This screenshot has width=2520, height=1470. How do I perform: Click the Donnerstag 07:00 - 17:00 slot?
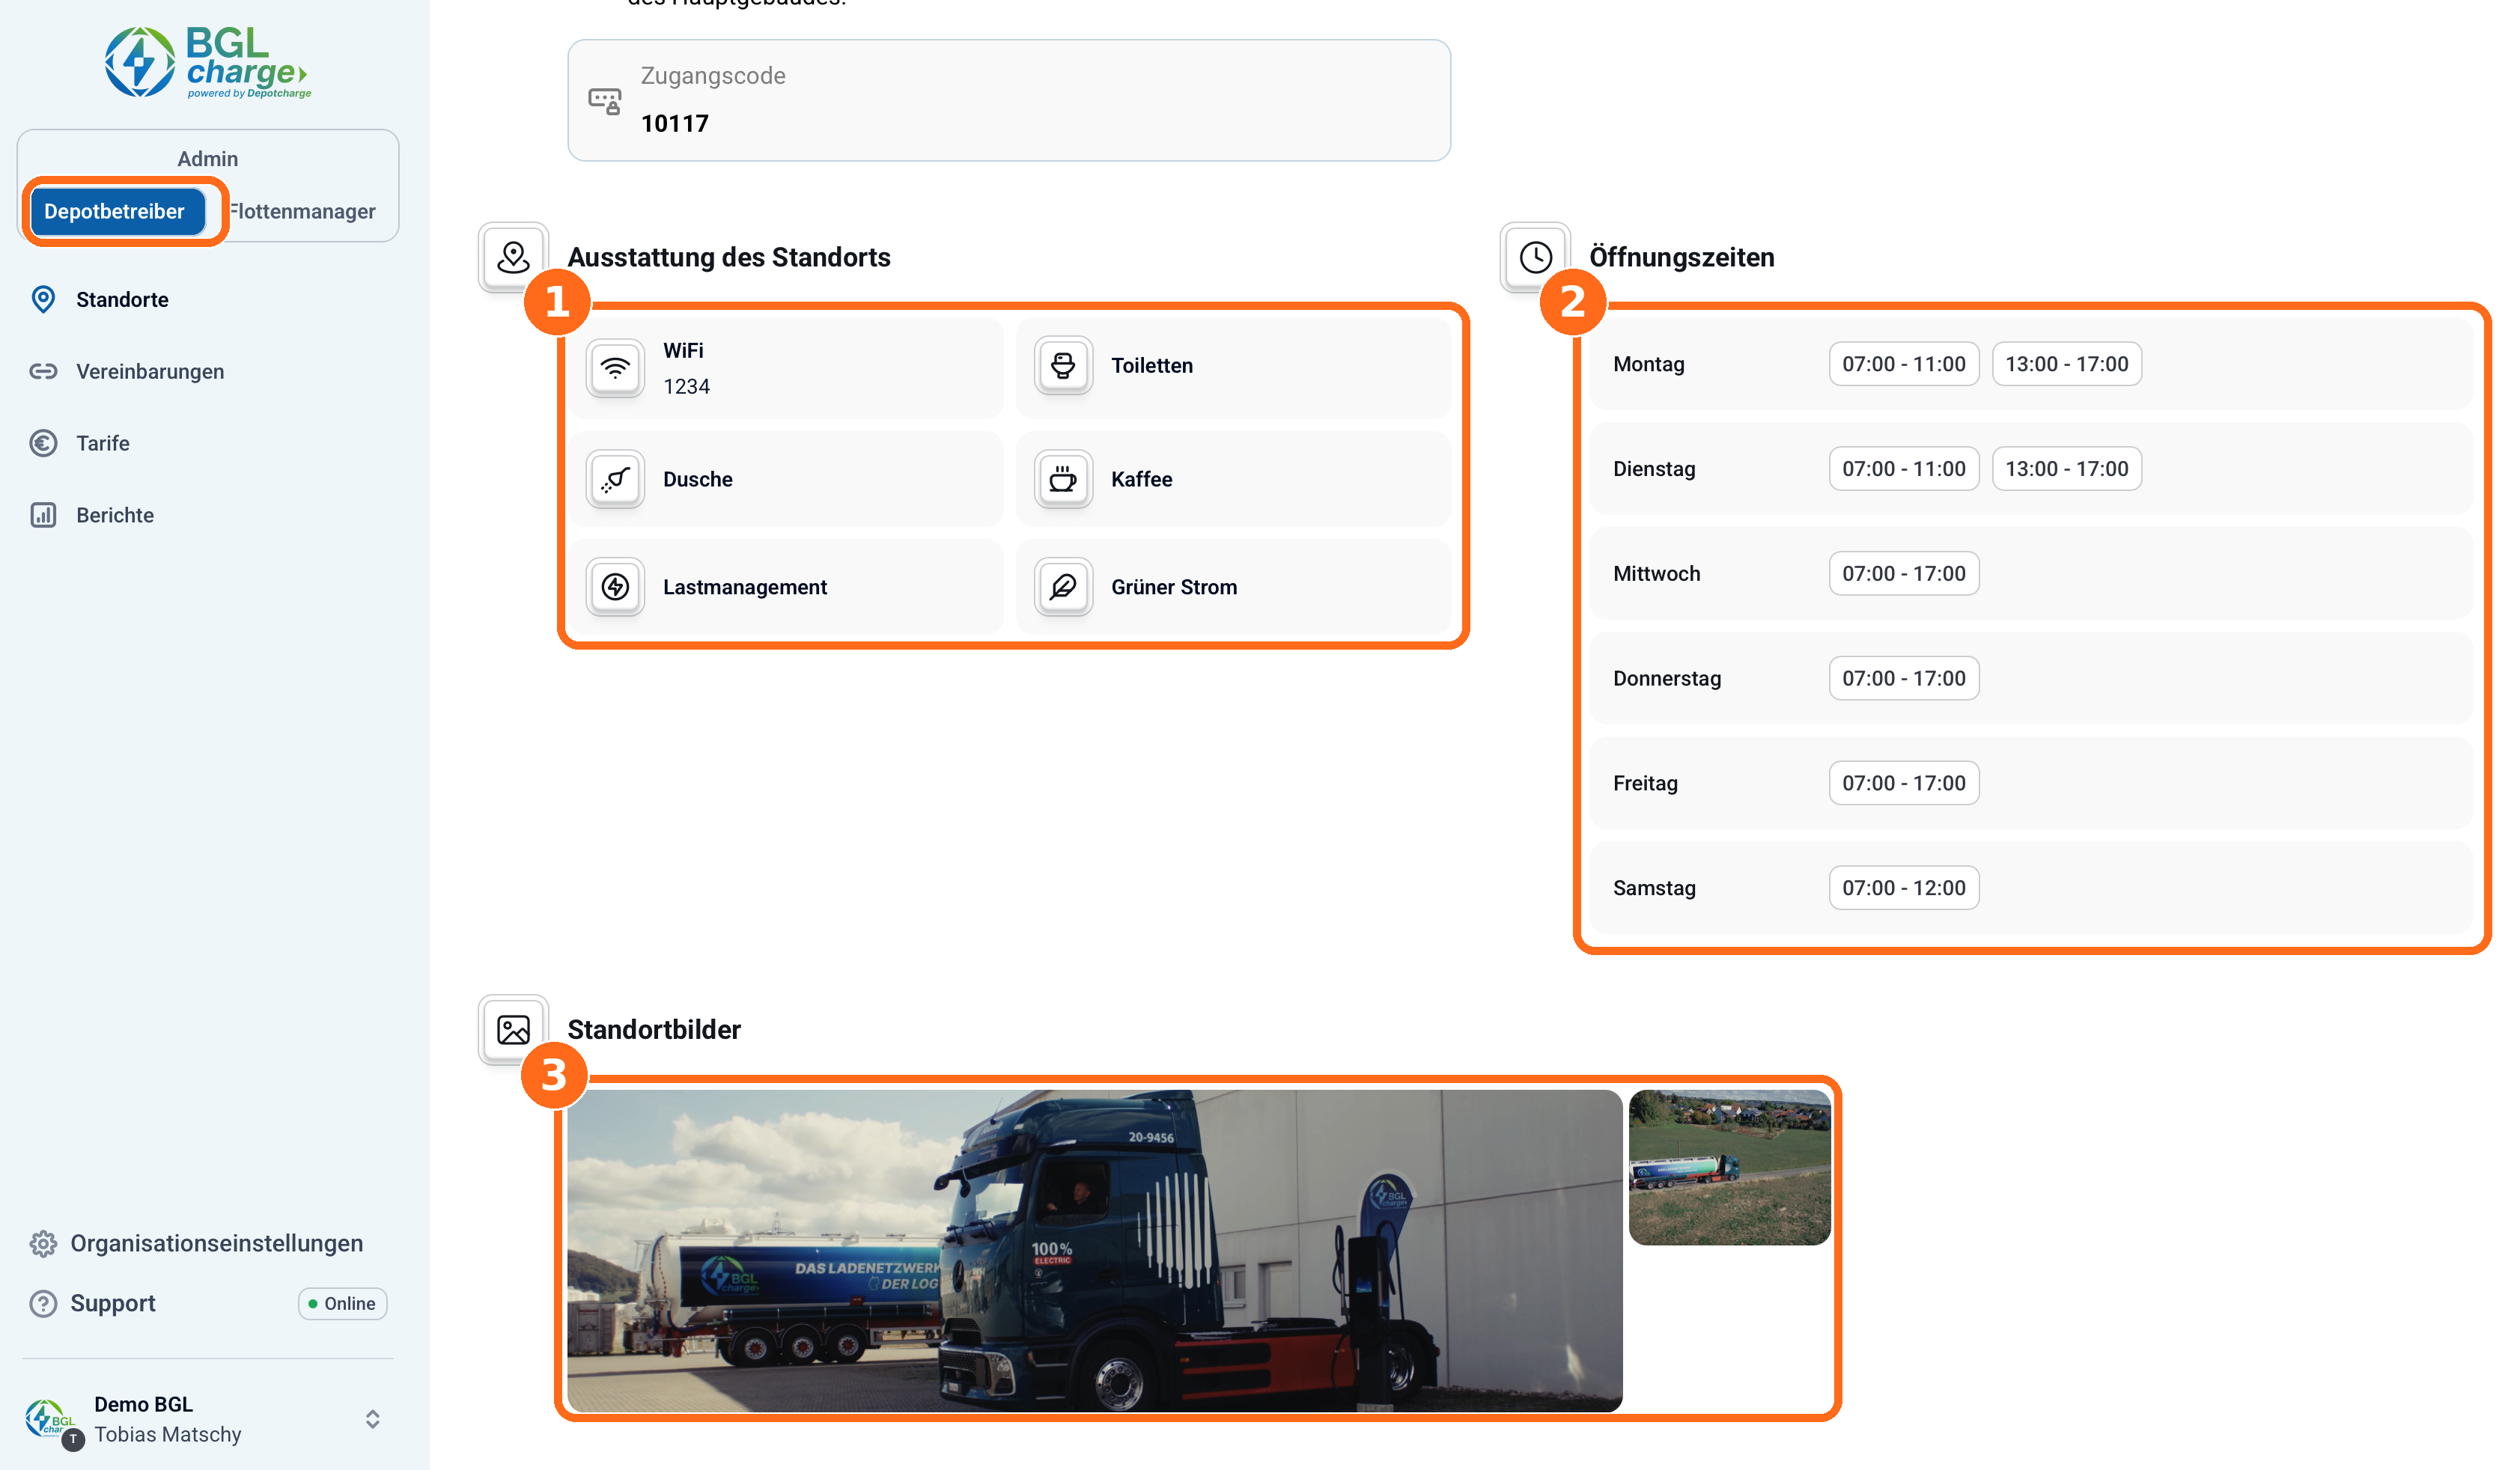tap(1904, 678)
